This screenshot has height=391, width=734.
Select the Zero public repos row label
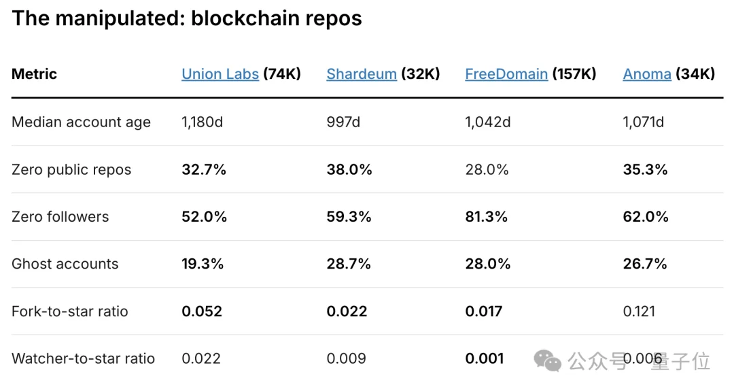pyautogui.click(x=71, y=169)
